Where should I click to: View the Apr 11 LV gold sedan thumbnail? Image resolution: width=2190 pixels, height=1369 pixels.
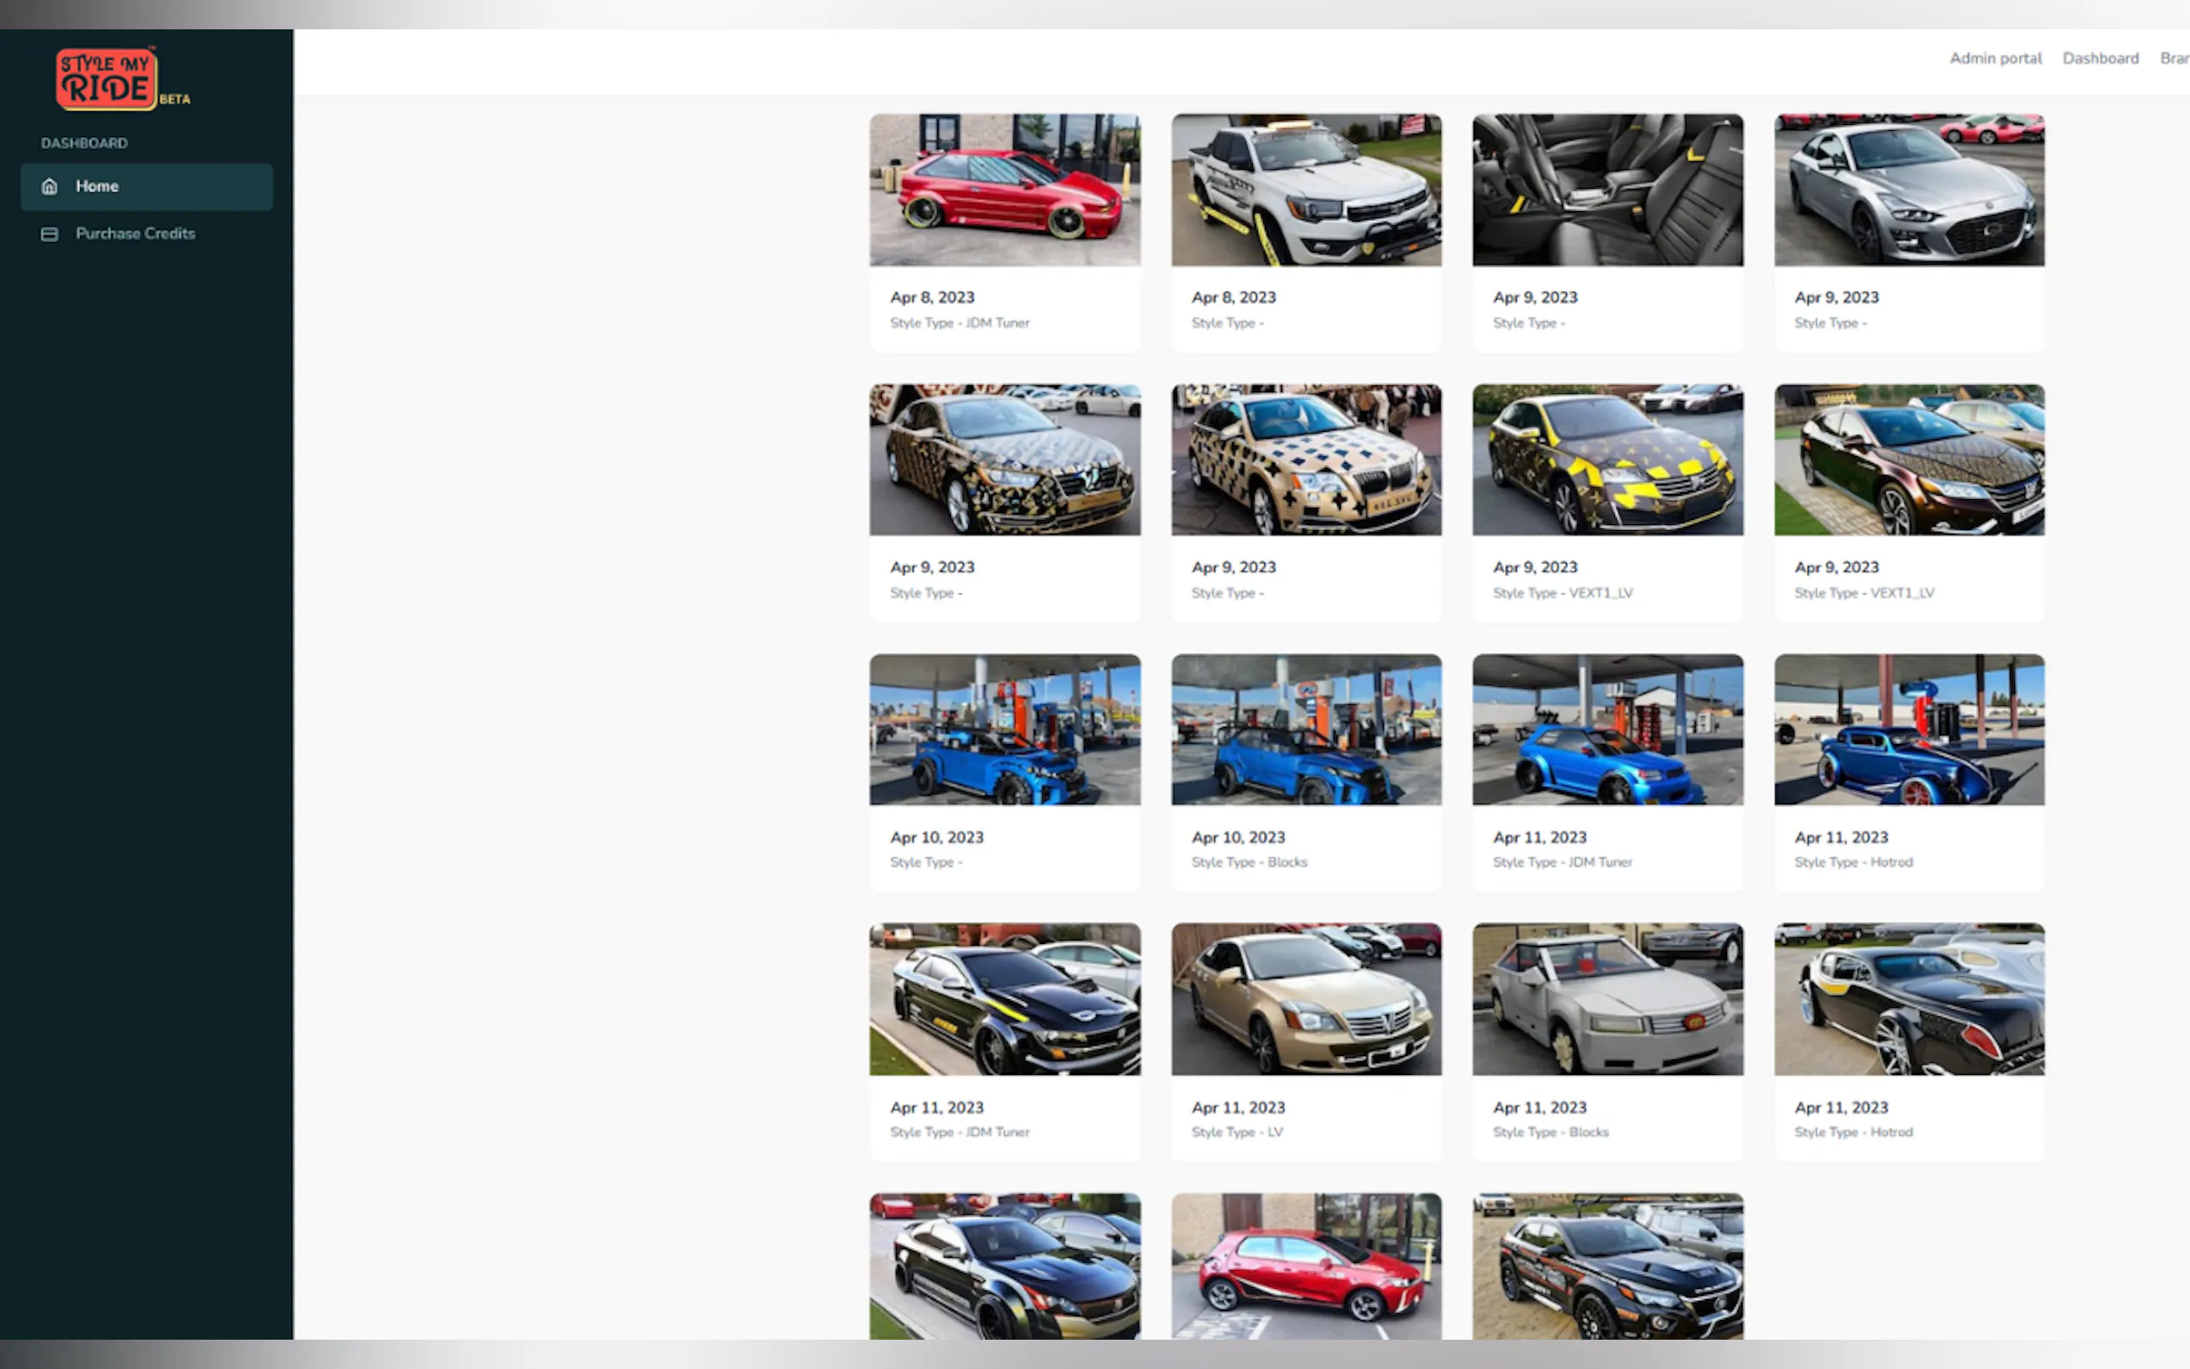click(x=1306, y=998)
